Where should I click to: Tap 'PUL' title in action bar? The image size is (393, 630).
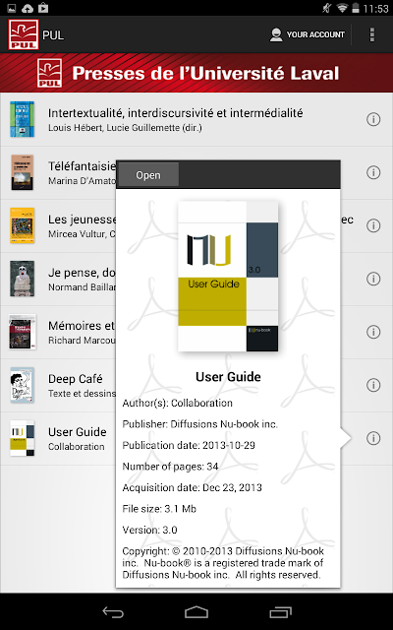(x=53, y=35)
